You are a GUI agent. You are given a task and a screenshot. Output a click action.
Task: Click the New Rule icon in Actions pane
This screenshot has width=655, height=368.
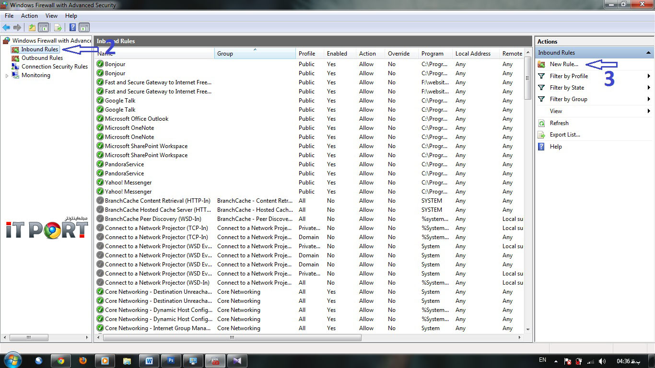pyautogui.click(x=541, y=64)
